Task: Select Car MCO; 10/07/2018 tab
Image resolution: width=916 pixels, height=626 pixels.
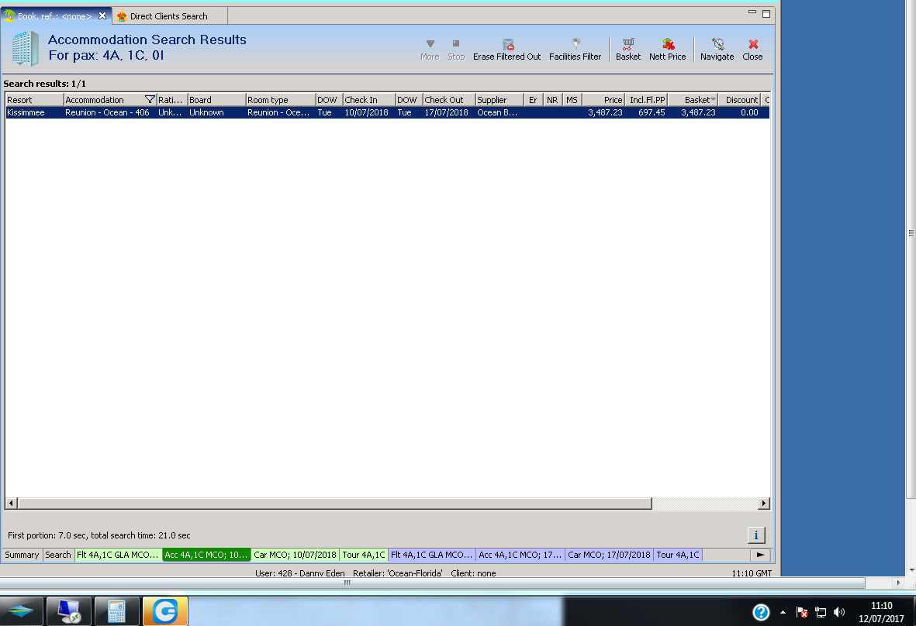Action: point(295,555)
